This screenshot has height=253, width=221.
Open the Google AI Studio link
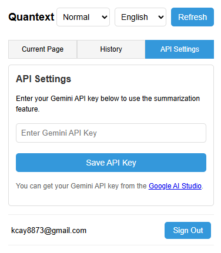click(x=175, y=186)
